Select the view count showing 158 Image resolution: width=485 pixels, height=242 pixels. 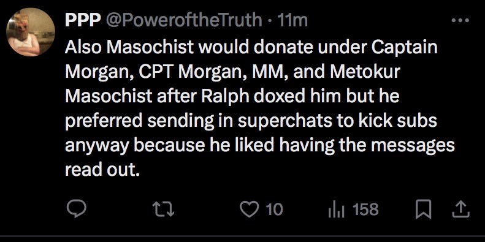[366, 210]
